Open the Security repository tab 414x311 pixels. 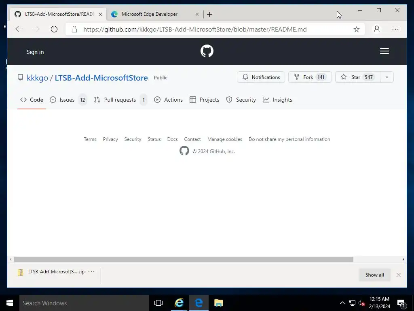(x=241, y=100)
